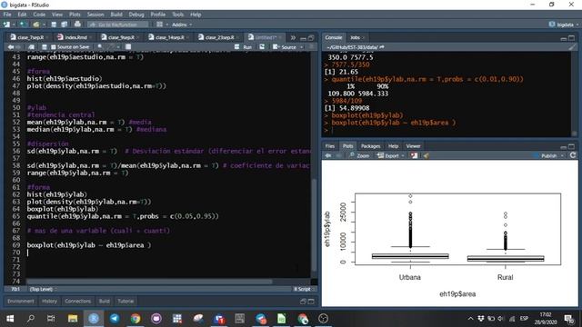Switch to clase_23sep.R tab

[218, 37]
